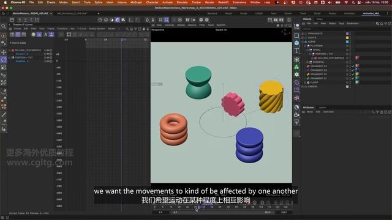This screenshot has width=392, height=220.
Task: Select the Sculpt layout
Action: pyautogui.click(x=244, y=13)
